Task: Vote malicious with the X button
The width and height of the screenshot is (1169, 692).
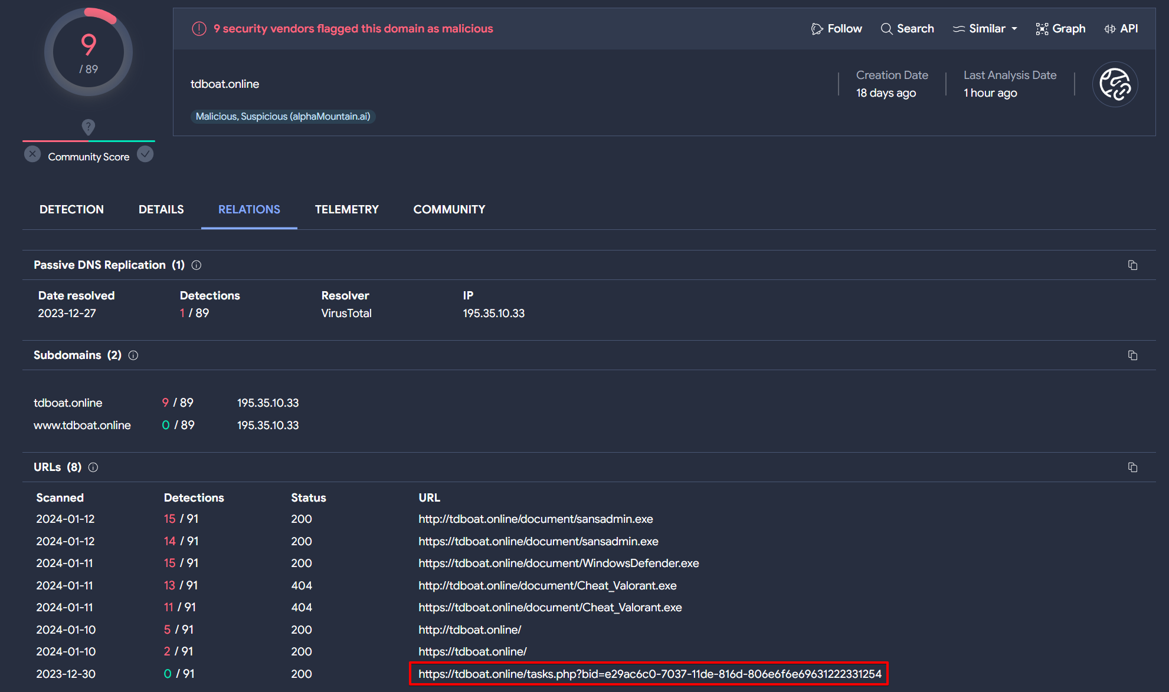Action: [32, 154]
